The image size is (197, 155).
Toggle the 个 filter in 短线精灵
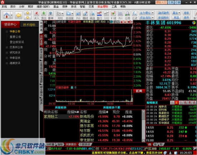coord(181,103)
